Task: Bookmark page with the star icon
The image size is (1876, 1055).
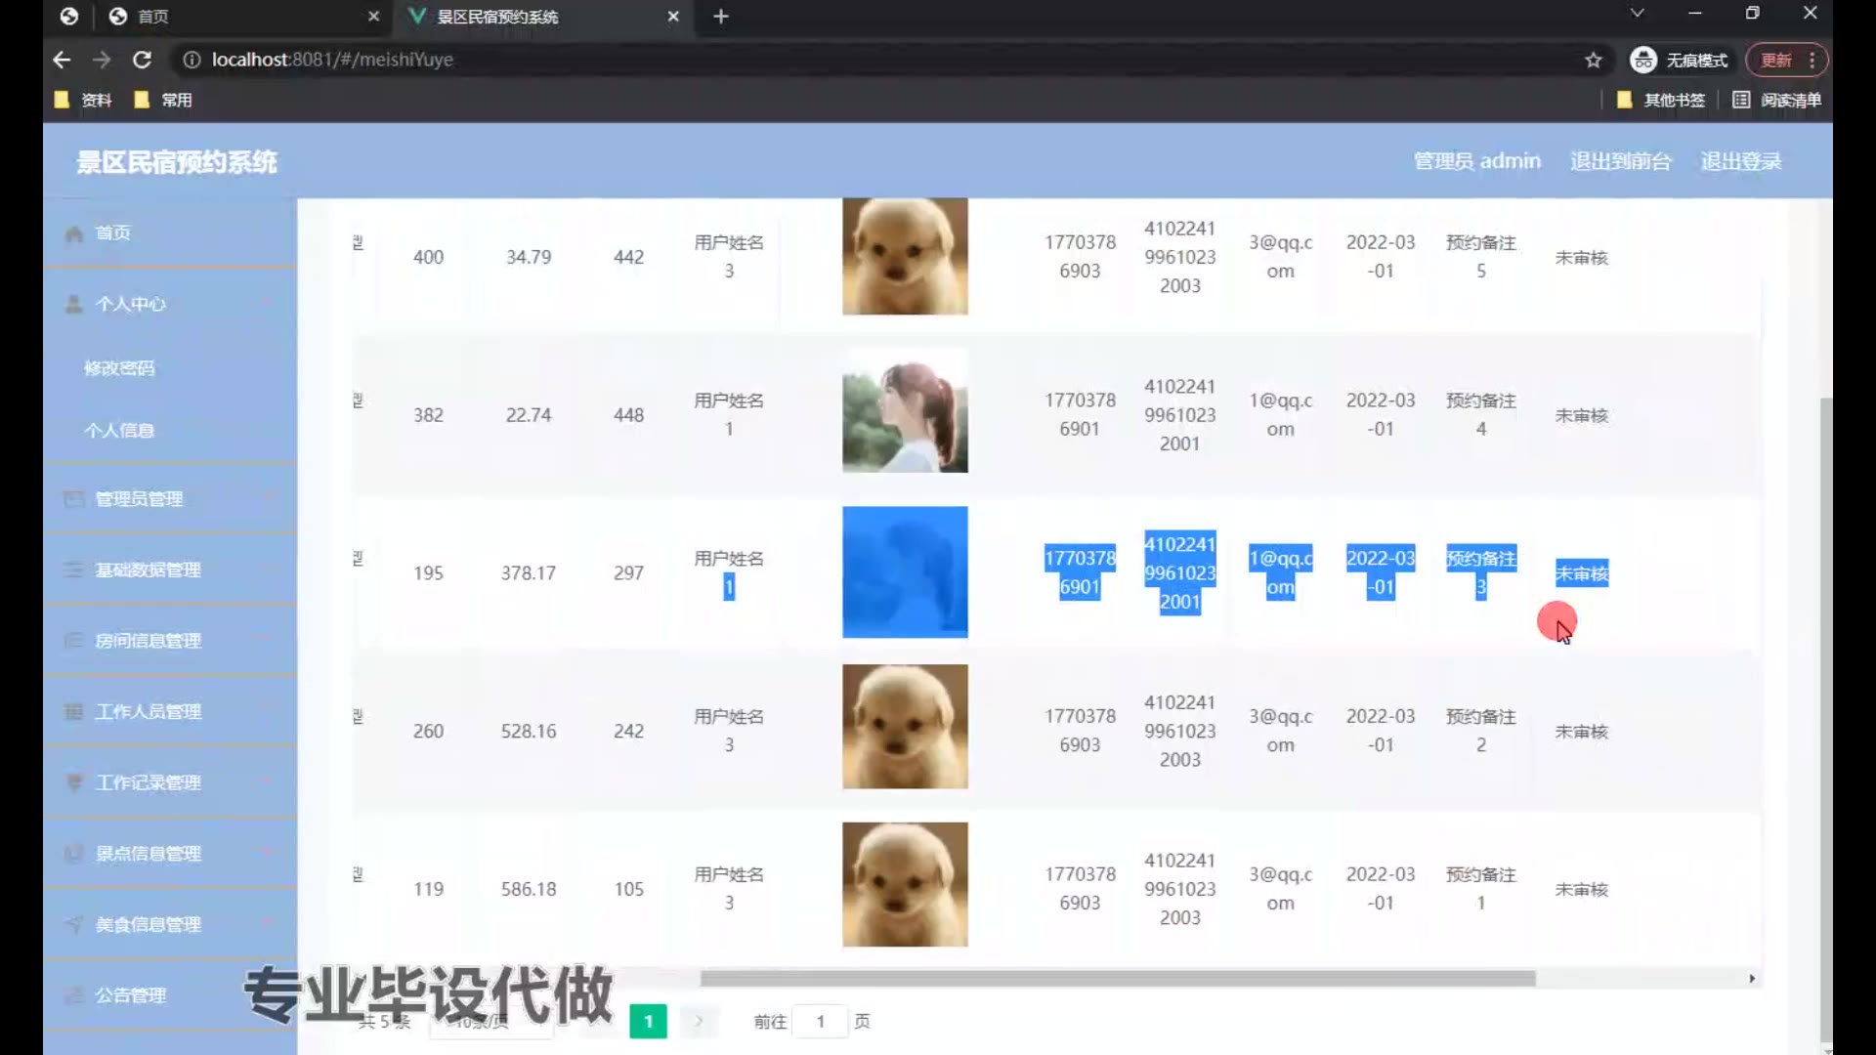Action: click(x=1594, y=60)
